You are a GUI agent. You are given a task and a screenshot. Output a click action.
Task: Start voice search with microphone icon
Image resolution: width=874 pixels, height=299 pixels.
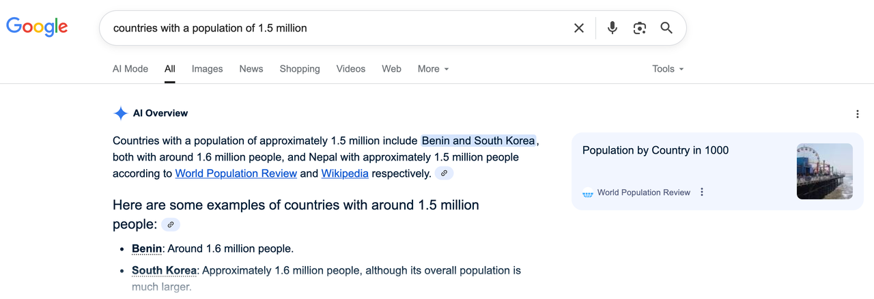[612, 28]
